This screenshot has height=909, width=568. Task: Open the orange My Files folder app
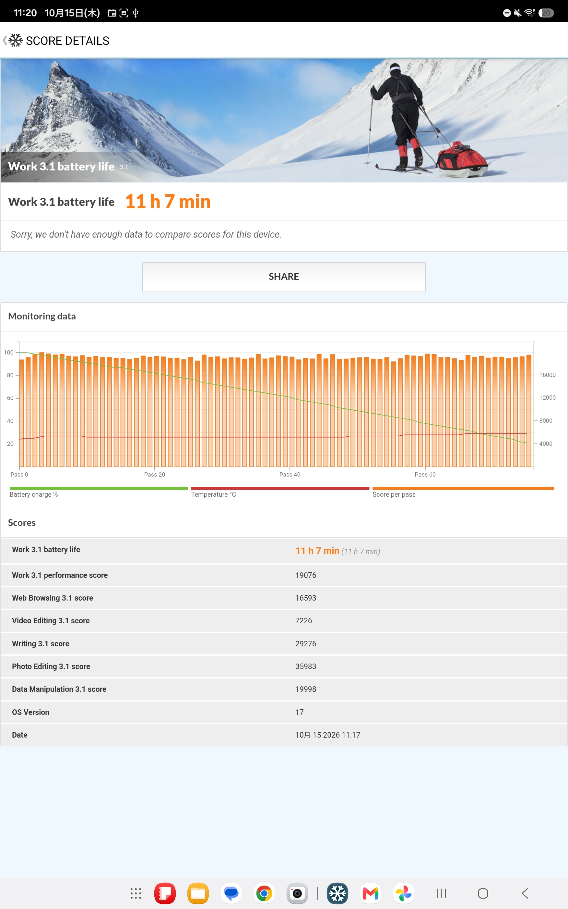[198, 893]
